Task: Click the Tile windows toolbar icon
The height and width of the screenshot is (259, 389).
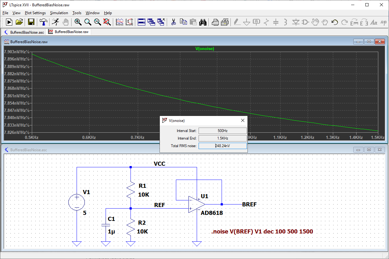Action: (142, 22)
